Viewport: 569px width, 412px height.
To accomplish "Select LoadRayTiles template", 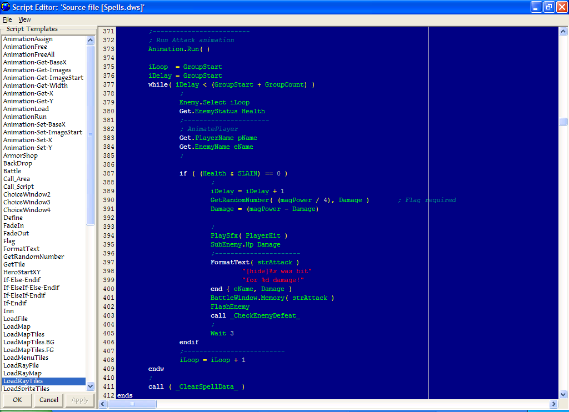I will [x=23, y=381].
